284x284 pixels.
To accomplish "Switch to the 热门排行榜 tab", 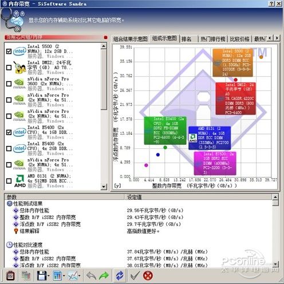I will 212,39.
